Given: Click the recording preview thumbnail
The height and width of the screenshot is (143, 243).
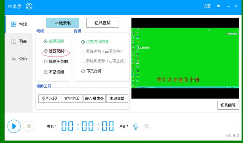Looking at the screenshot, I should point(185,58).
